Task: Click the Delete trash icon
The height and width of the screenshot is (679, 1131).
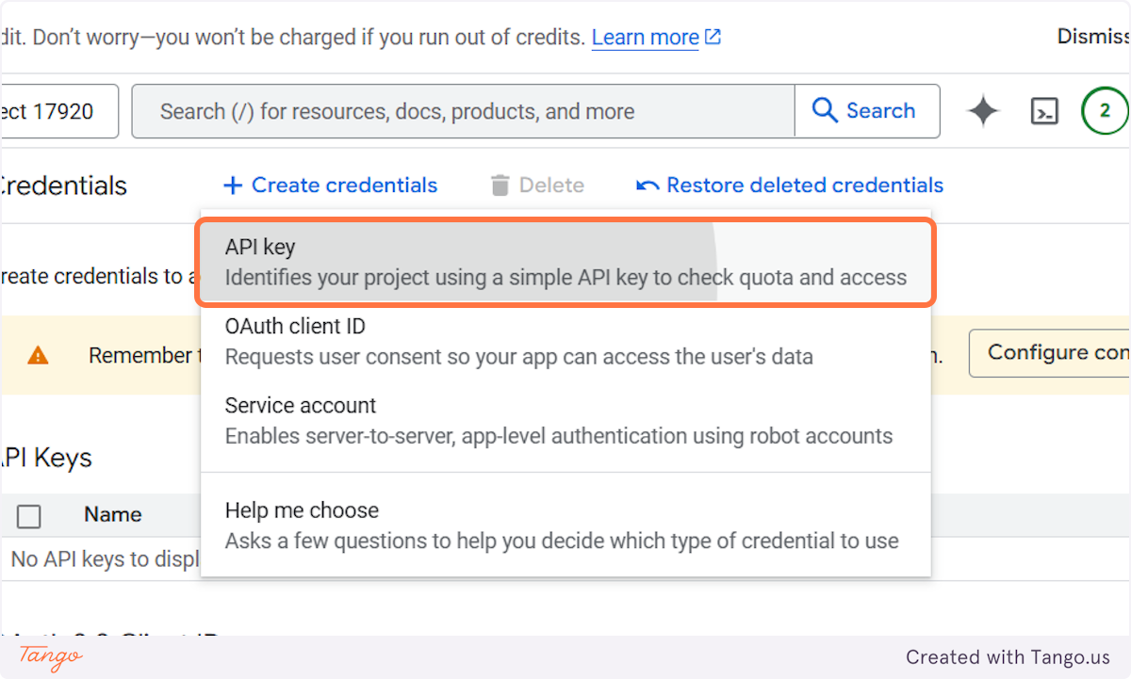Action: coord(499,185)
